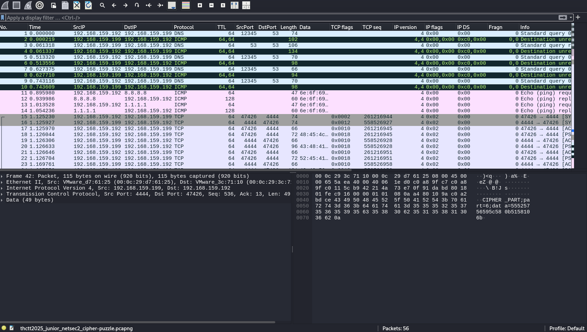Close this capture file using X icon
The width and height of the screenshot is (587, 332).
(x=76, y=5)
